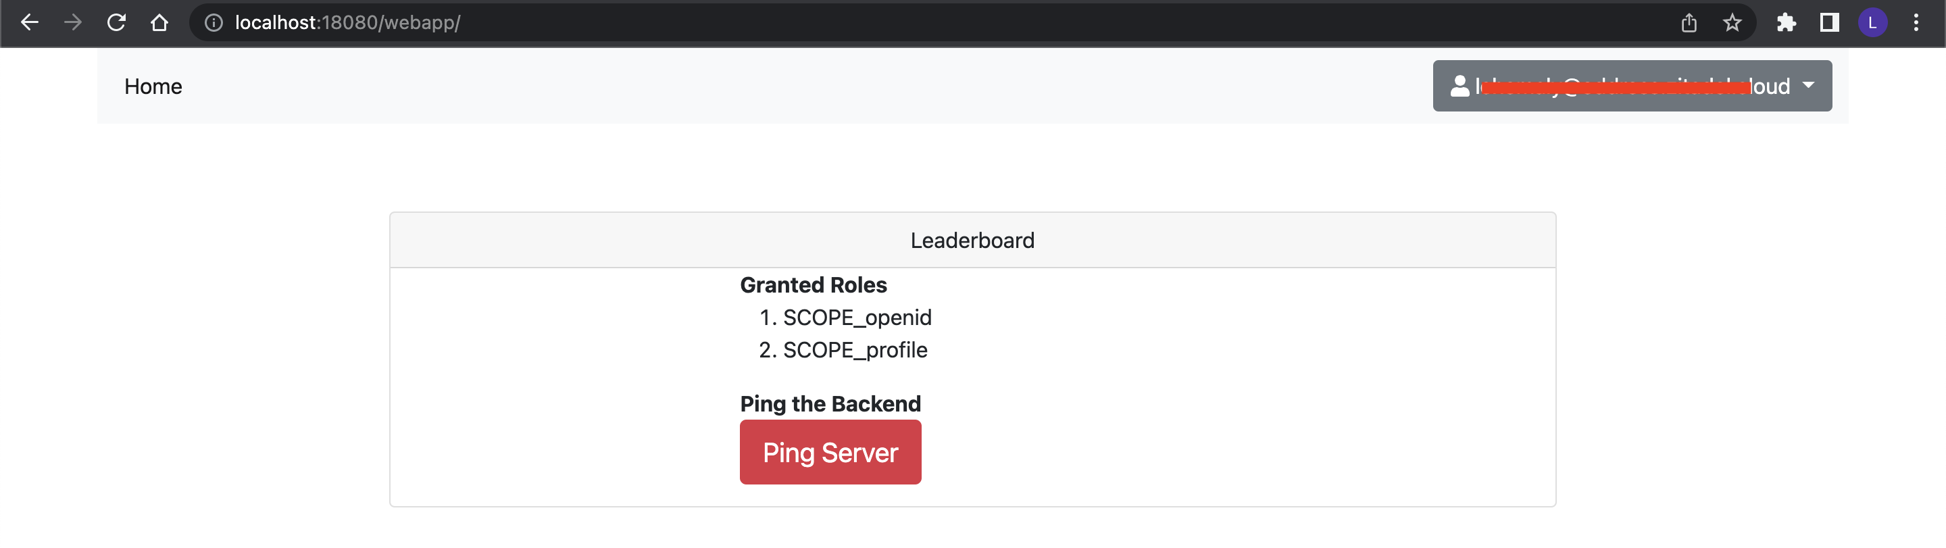This screenshot has height=548, width=1946.
Task: Open the Chrome profile avatar L
Action: pos(1872,23)
